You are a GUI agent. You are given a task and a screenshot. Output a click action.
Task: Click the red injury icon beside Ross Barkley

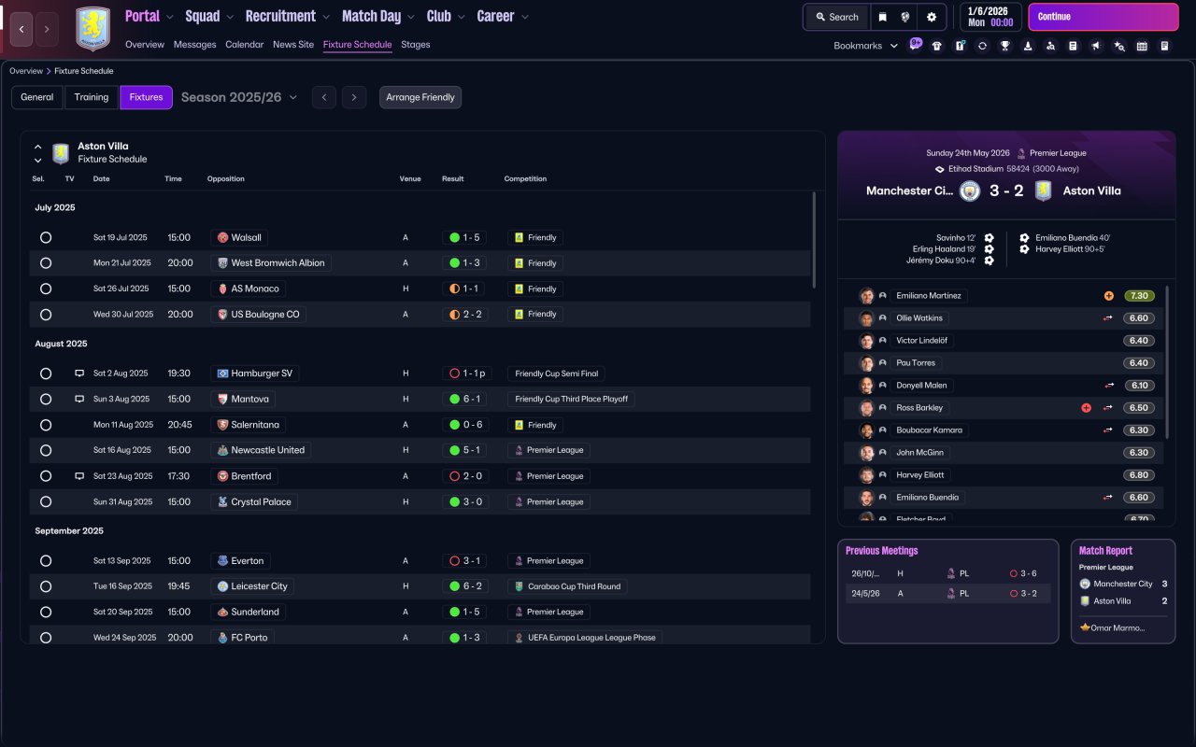(1087, 408)
